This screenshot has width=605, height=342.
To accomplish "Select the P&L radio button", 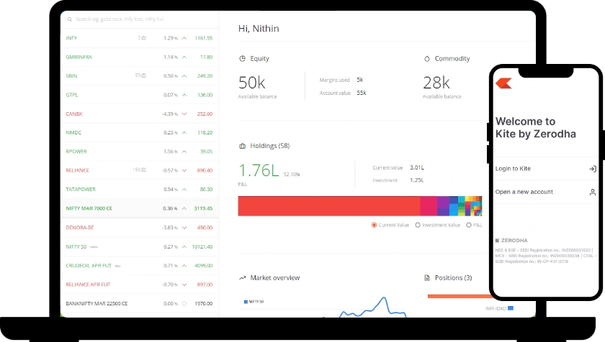I will tap(469, 225).
